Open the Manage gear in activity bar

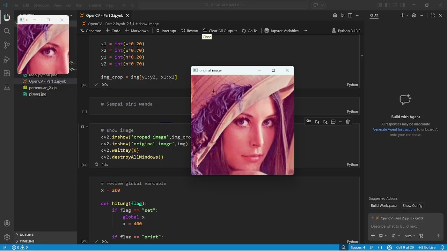click(x=7, y=237)
